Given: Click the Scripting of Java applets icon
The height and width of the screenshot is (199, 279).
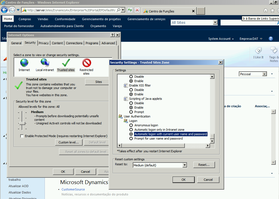Looking at the screenshot, I should [x=126, y=99].
